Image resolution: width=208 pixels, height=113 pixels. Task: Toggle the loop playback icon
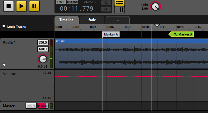point(106,3)
